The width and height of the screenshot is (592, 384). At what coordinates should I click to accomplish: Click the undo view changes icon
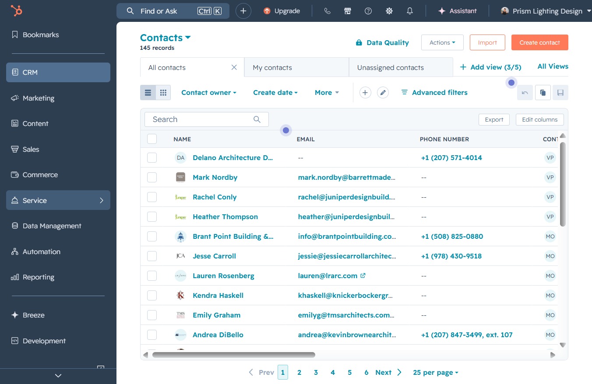tap(525, 93)
